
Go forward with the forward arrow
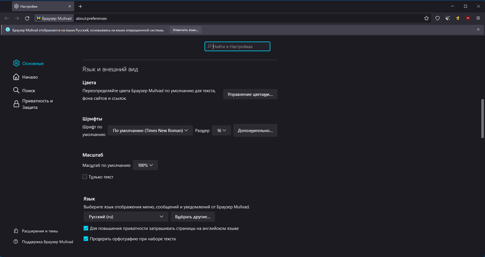[17, 18]
